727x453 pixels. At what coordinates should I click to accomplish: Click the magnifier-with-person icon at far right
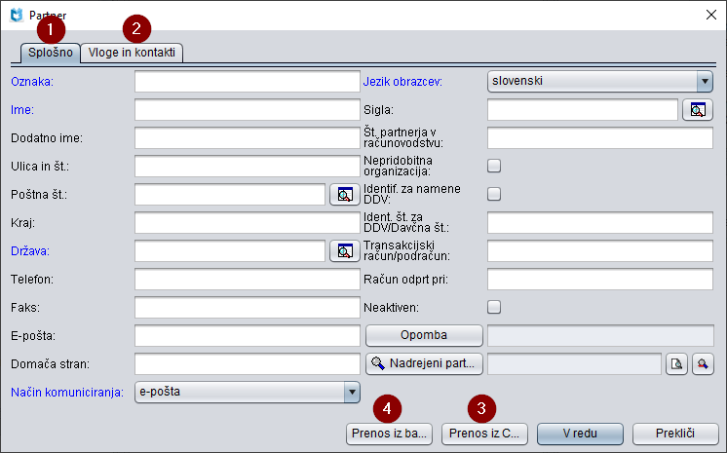coord(703,364)
